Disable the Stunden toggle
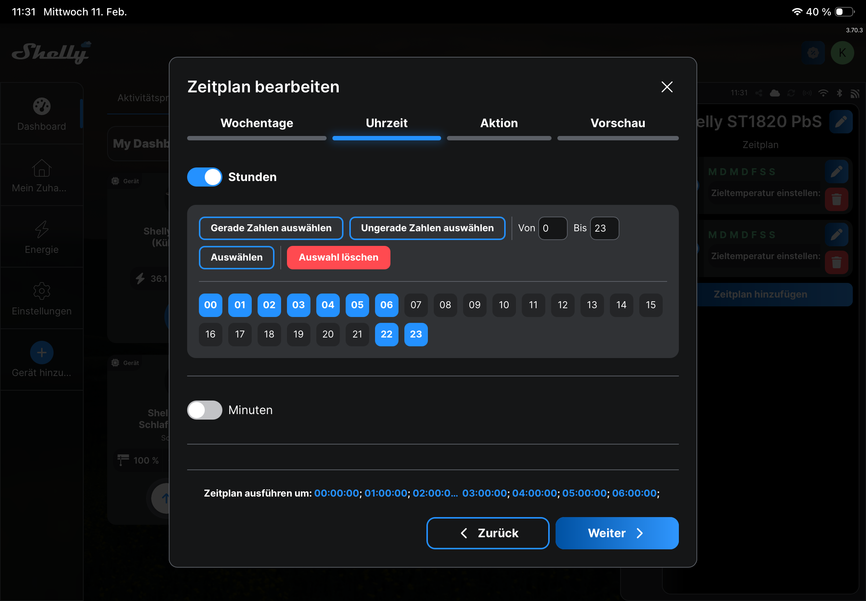866x601 pixels. 204,177
